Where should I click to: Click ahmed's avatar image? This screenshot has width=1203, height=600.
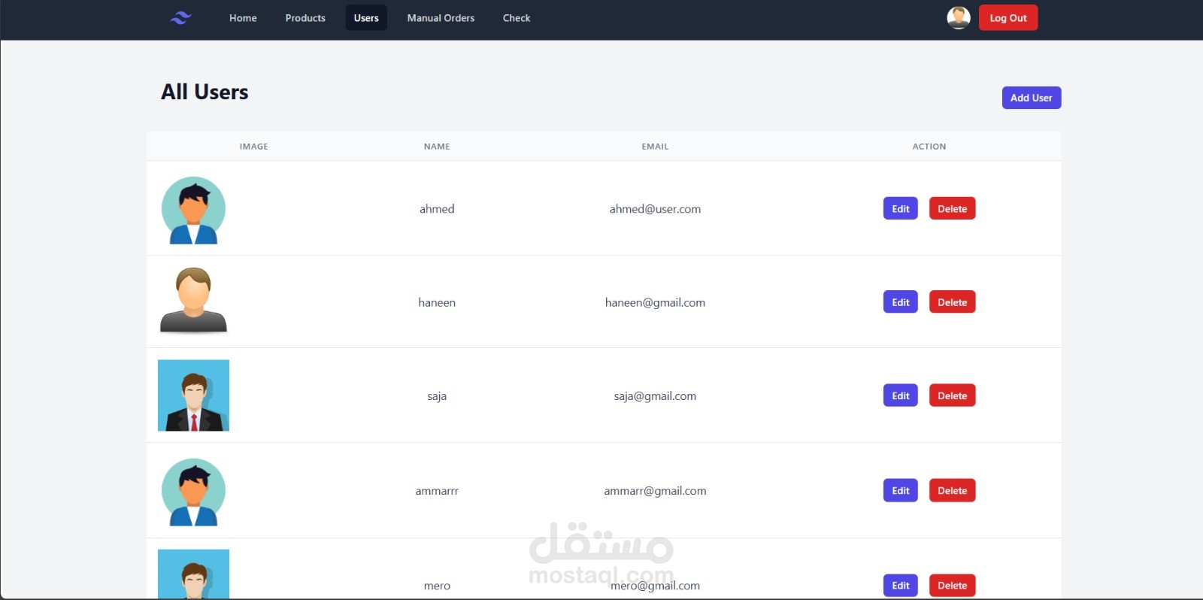[193, 210]
